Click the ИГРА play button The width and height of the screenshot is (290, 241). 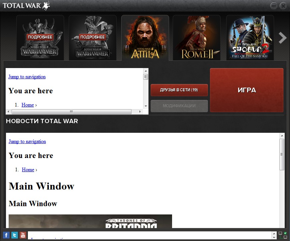[x=247, y=90]
